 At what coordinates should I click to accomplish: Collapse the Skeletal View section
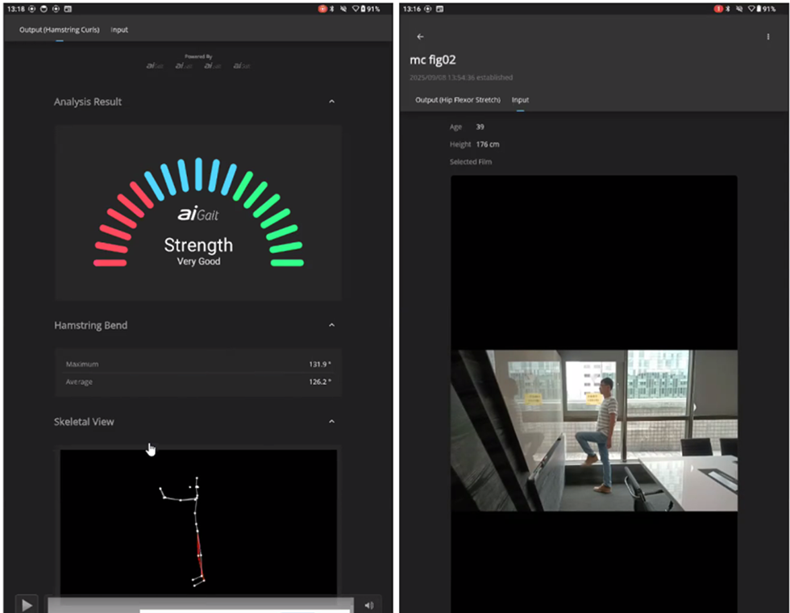click(x=331, y=422)
